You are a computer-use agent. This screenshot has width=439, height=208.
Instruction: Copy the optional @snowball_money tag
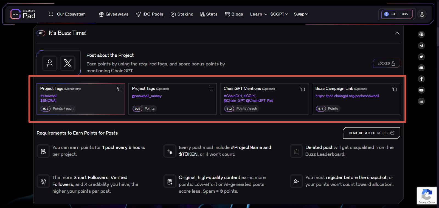[x=211, y=89]
